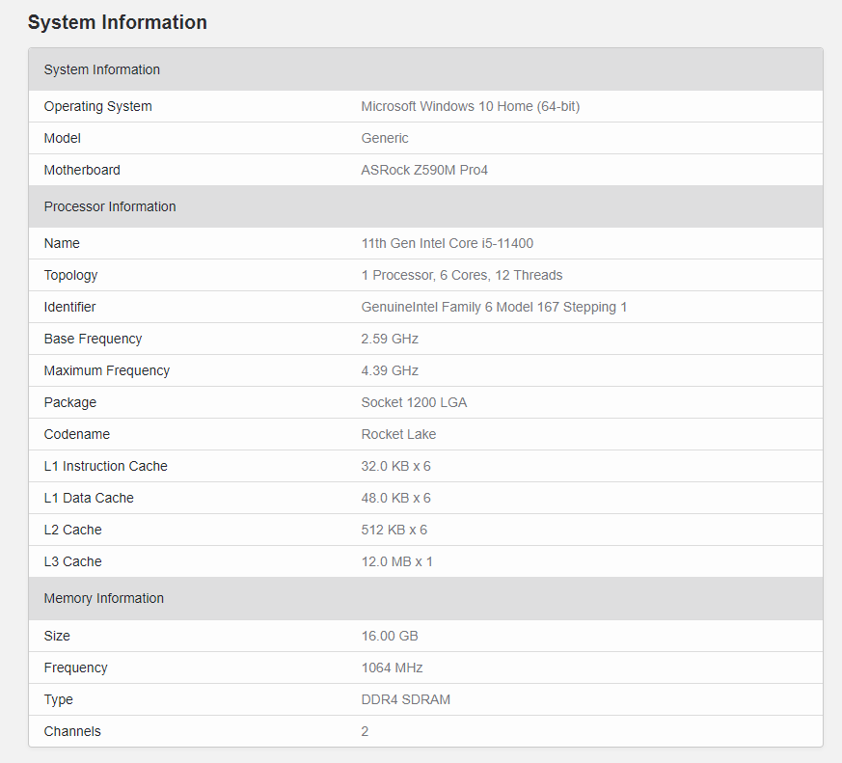Select the ASRock Z590M Pro4 motherboard text
Screen dimensions: 842x763
pyautogui.click(x=424, y=170)
